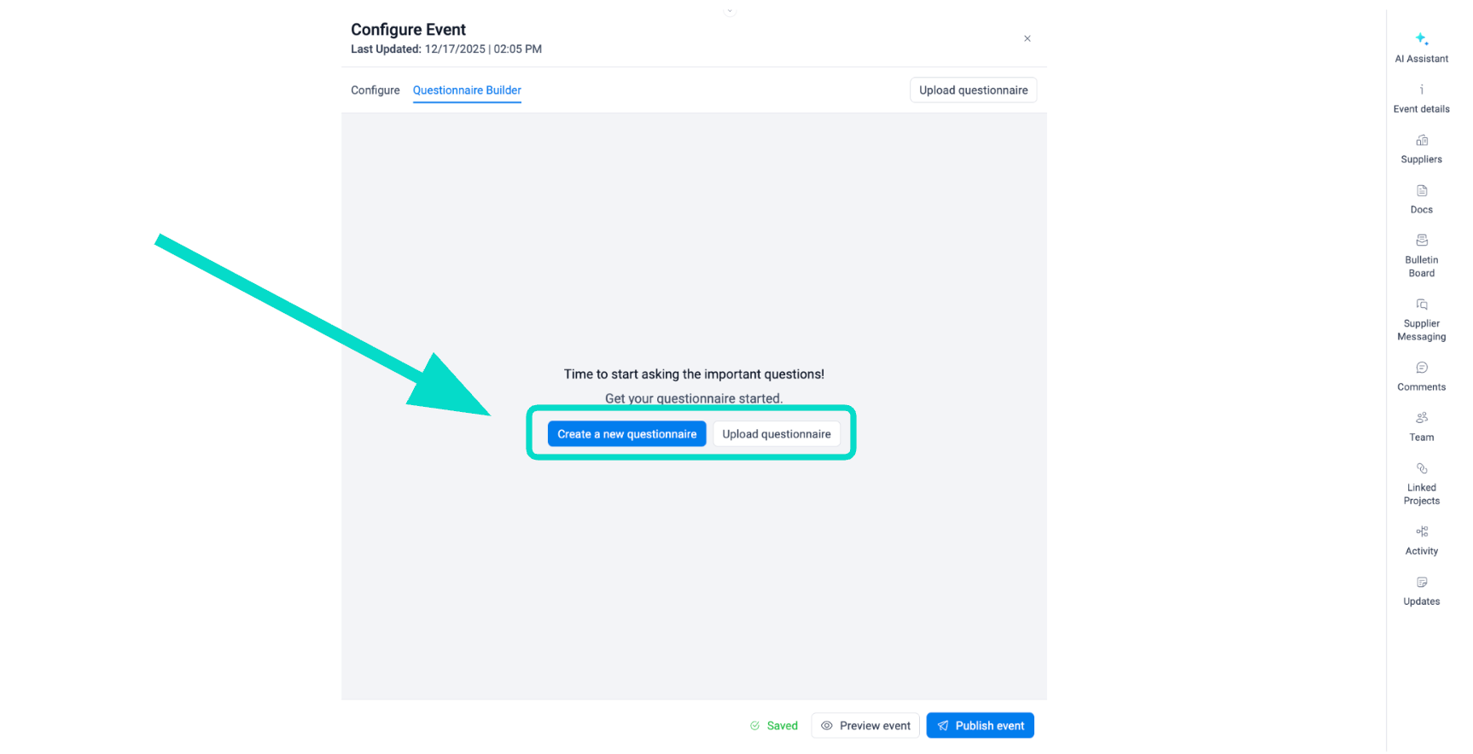
Task: Open the Comments panel
Action: point(1421,376)
